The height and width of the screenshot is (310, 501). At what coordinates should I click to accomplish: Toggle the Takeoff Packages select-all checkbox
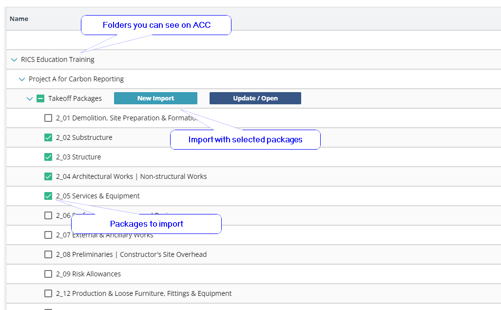(x=40, y=98)
